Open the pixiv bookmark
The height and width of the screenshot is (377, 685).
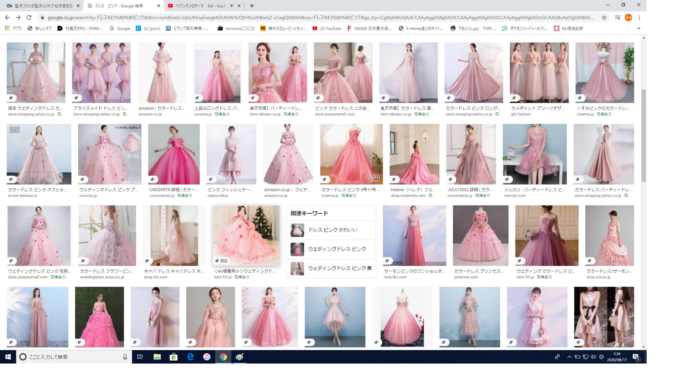148,28
